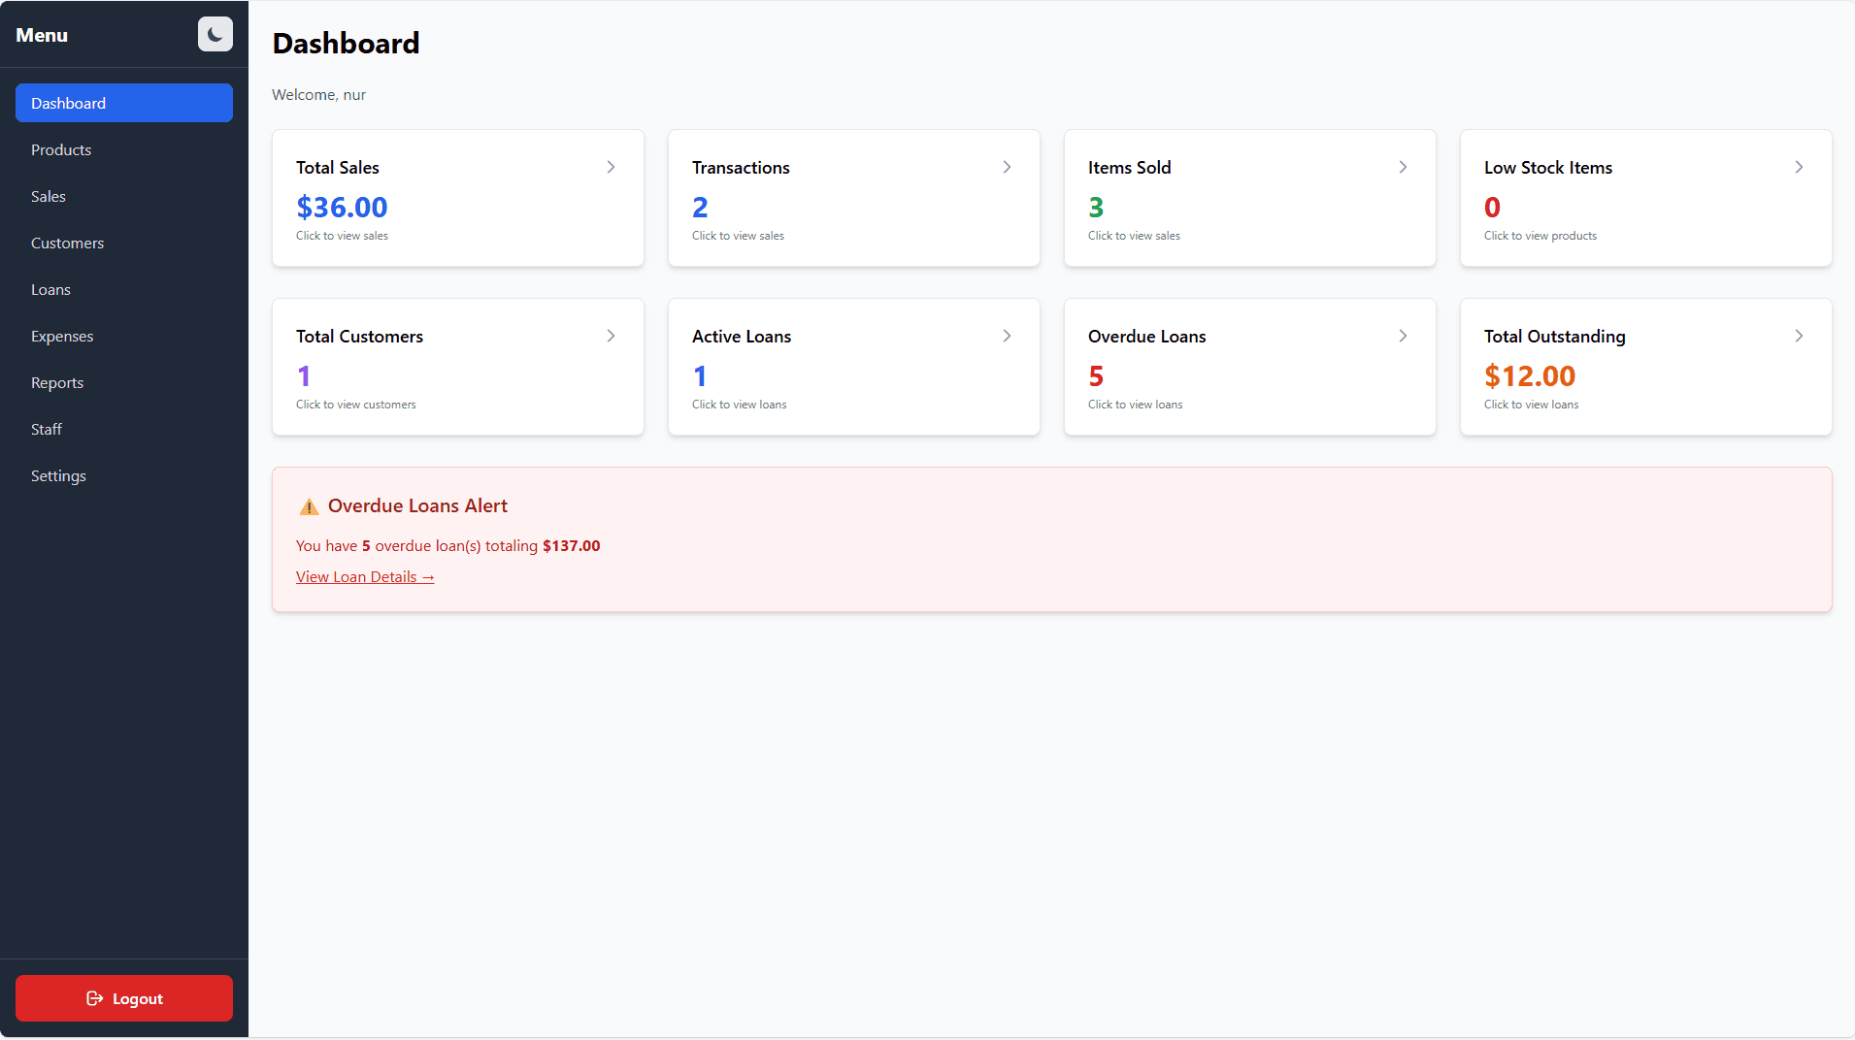Open the Sales menu item
This screenshot has height=1040, width=1855.
click(124, 196)
